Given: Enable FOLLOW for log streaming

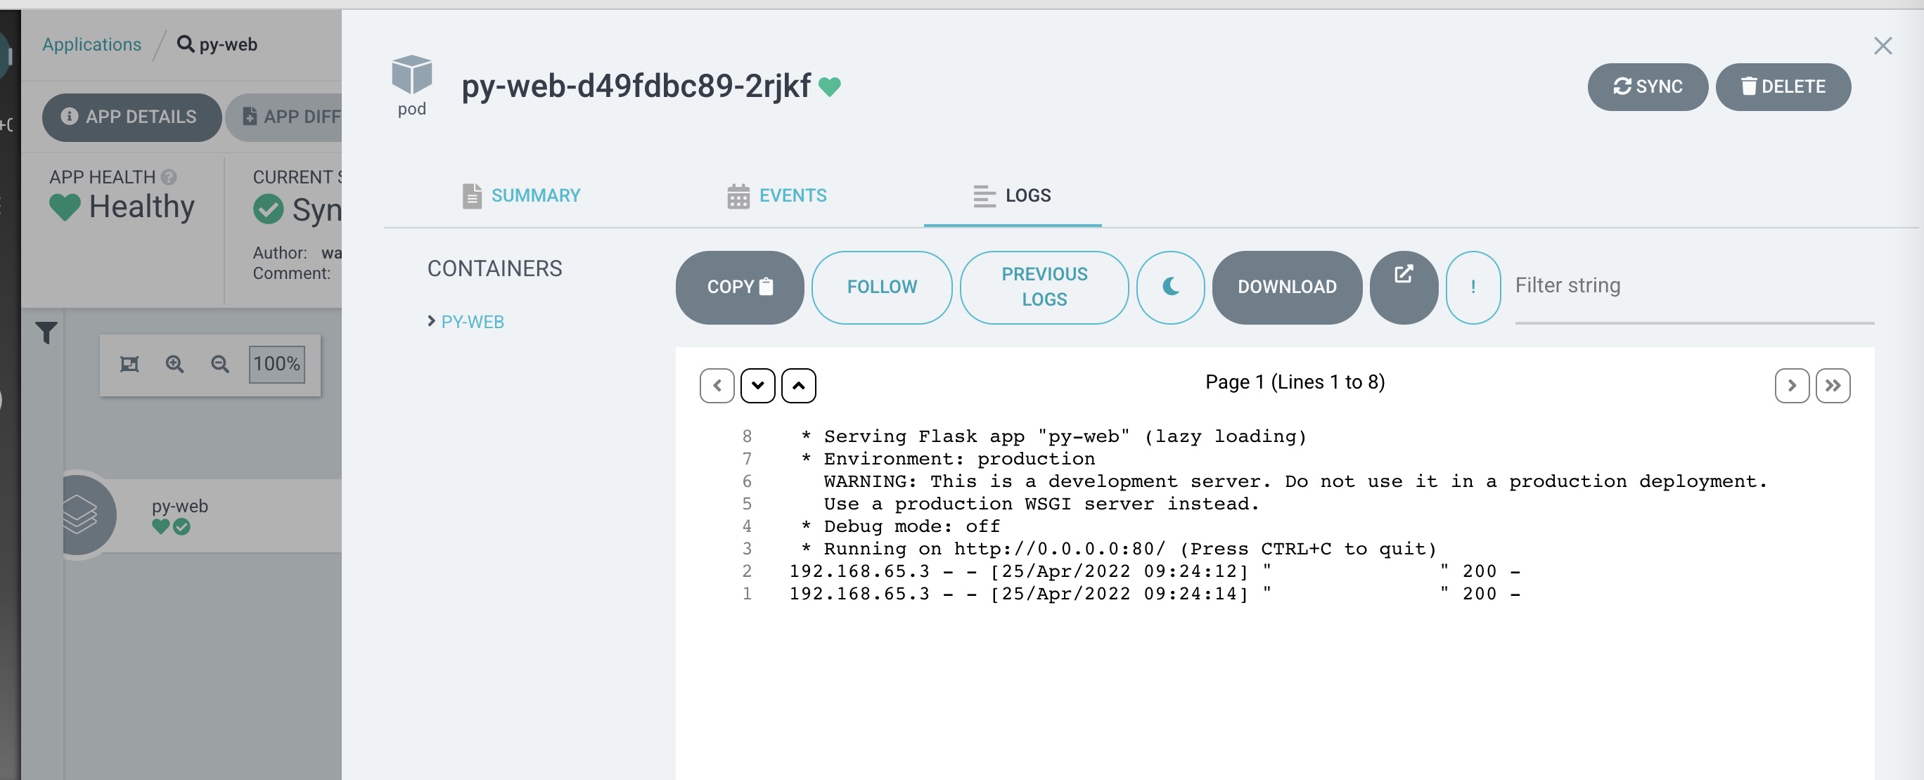Looking at the screenshot, I should pos(881,287).
